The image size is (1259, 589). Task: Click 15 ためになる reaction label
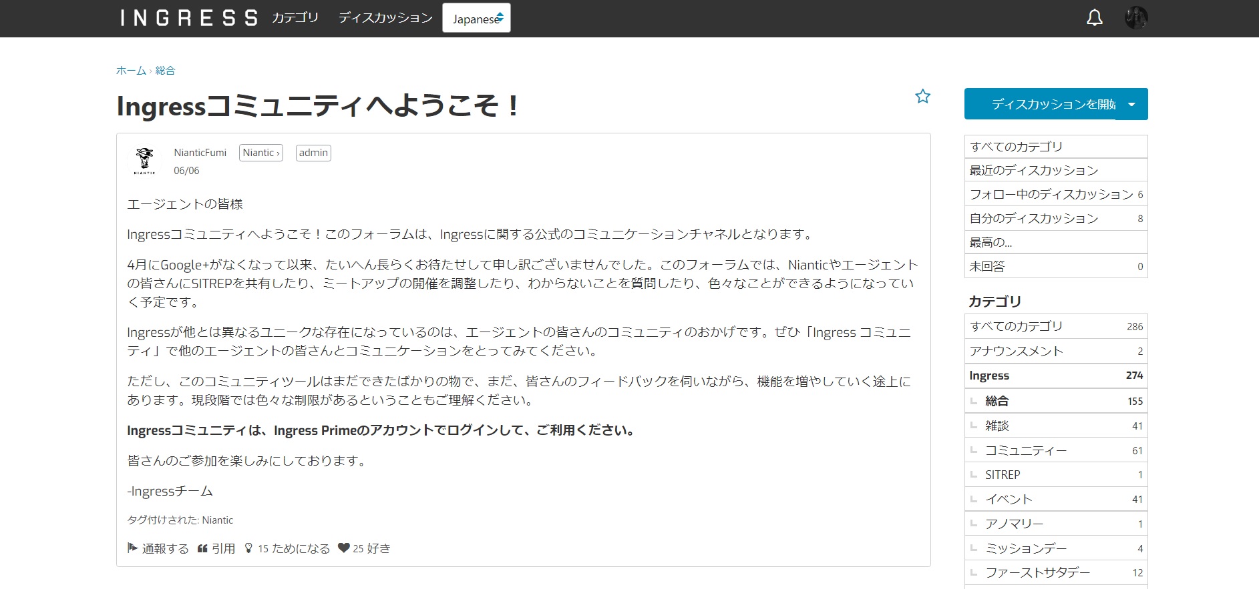click(x=294, y=548)
